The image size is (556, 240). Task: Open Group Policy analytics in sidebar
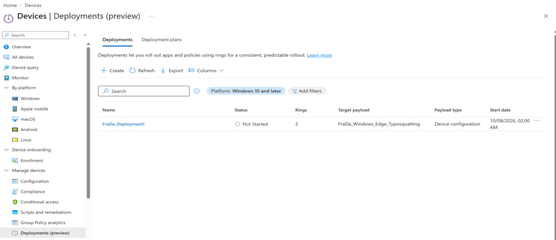point(43,223)
